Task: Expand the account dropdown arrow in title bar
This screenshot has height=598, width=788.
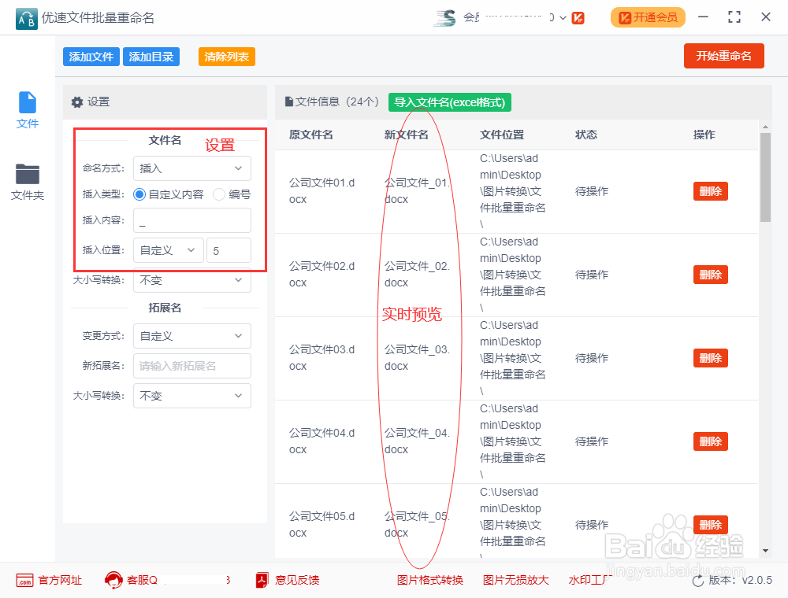Action: 563,18
